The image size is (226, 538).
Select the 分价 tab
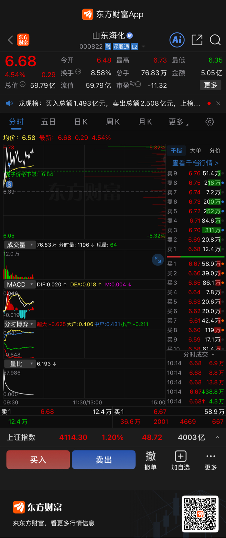(x=215, y=151)
